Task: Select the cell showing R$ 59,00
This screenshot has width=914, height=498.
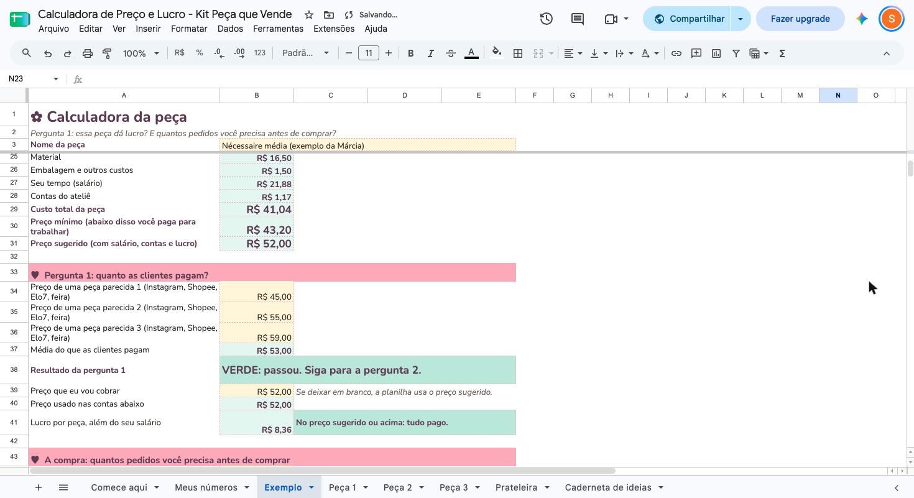Action: 257,333
